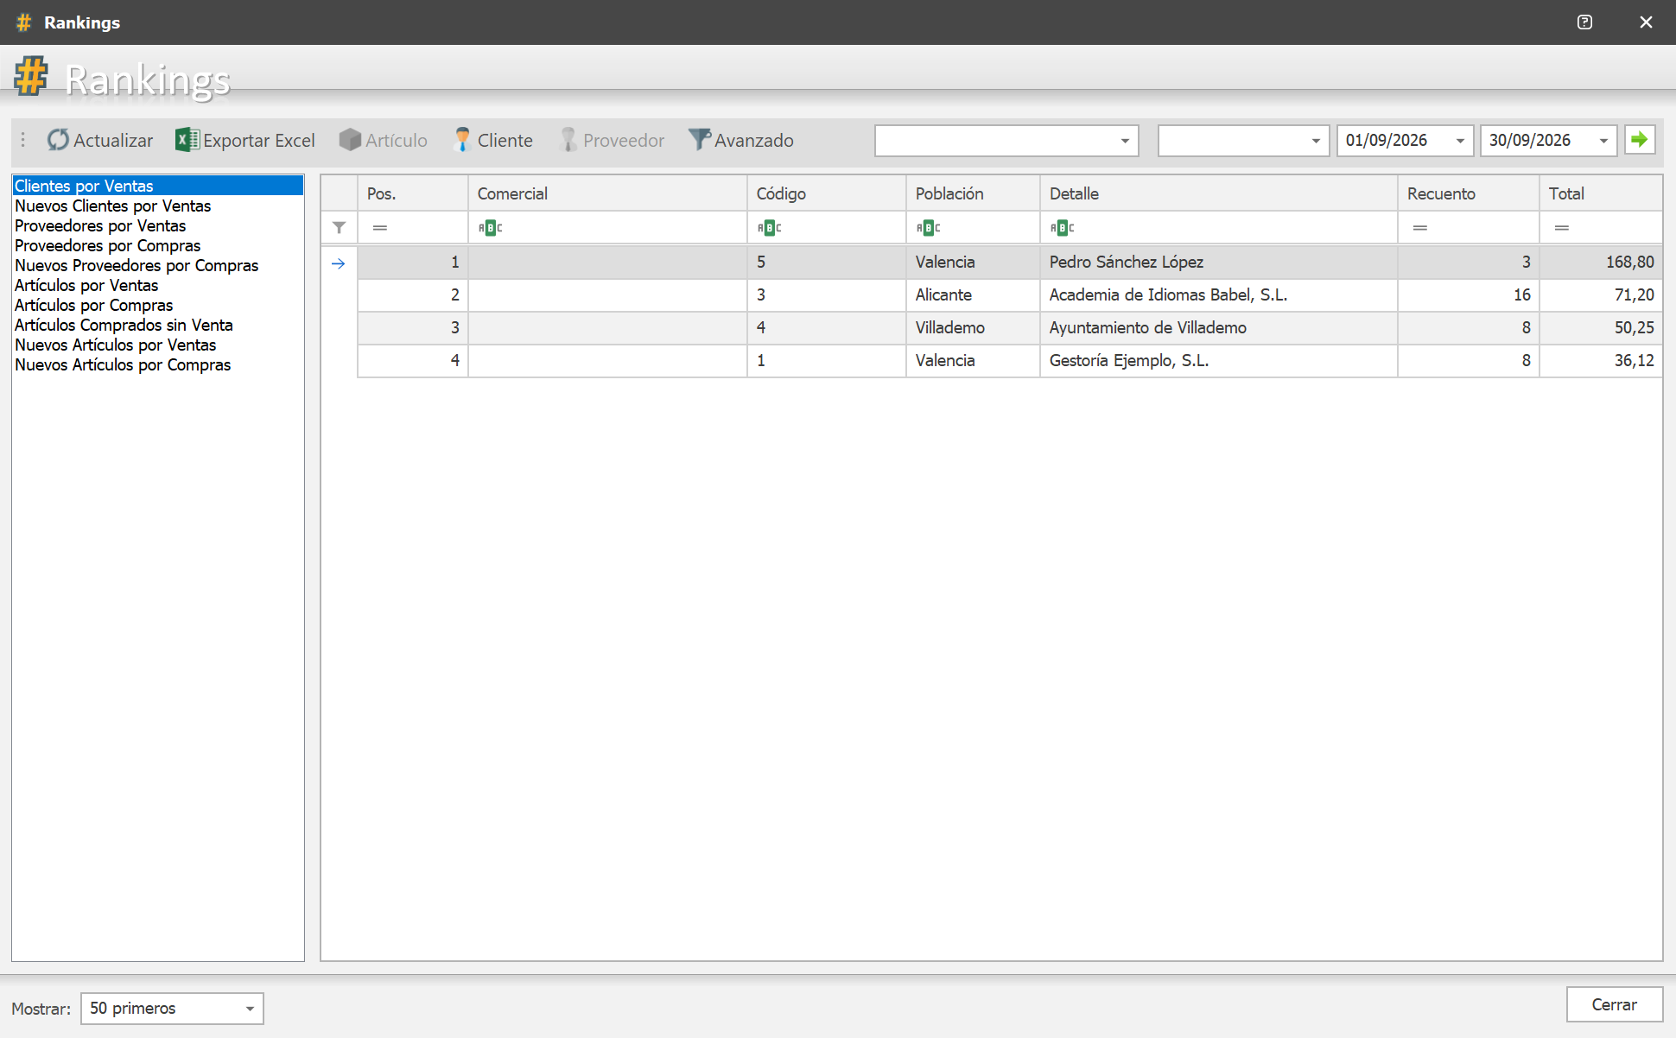Click the Gestoría Ejemplo, S.L. cell
The height and width of the screenshot is (1038, 1676).
[x=1218, y=360]
